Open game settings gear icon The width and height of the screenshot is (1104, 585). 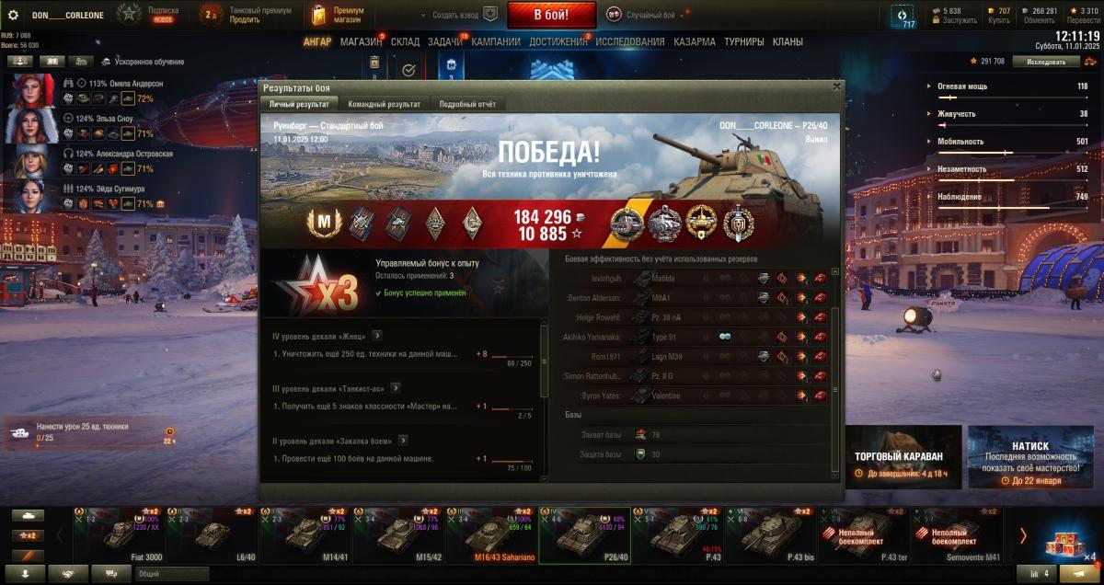click(13, 15)
